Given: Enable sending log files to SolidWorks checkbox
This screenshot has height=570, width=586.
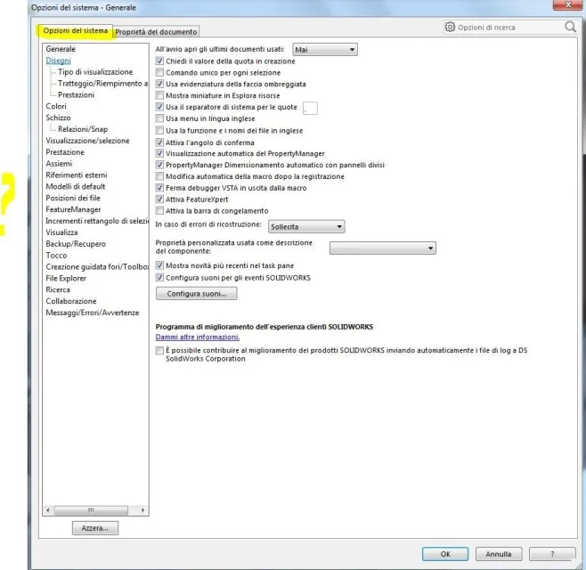Looking at the screenshot, I should point(159,350).
